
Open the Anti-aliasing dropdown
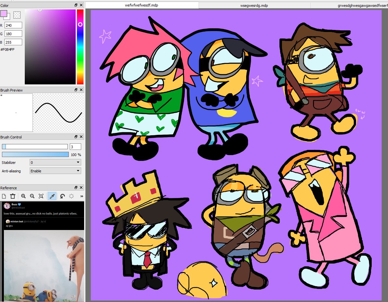pyautogui.click(x=55, y=171)
